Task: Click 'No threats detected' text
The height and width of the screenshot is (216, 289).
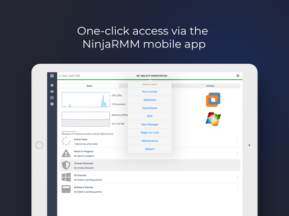Action: 84,168
